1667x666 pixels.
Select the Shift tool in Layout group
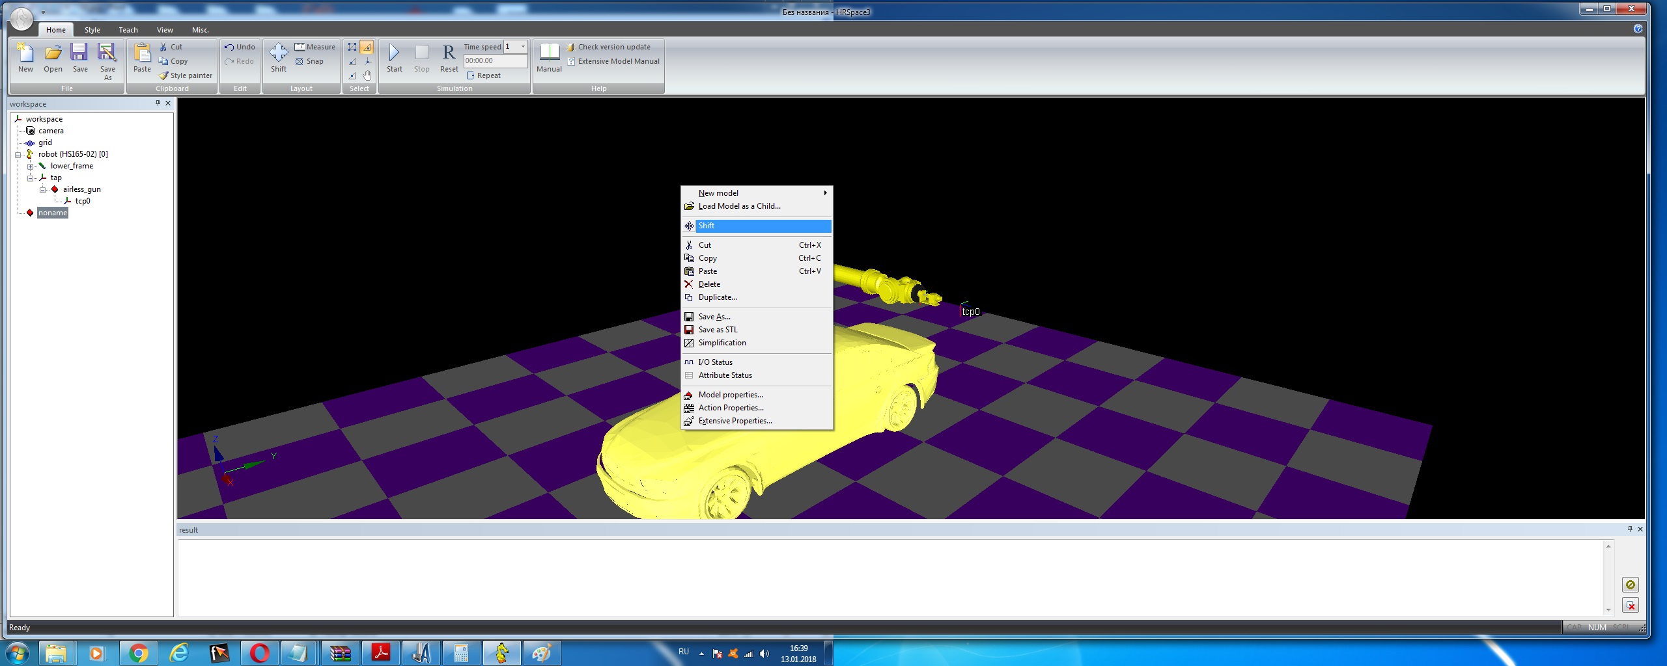point(279,57)
